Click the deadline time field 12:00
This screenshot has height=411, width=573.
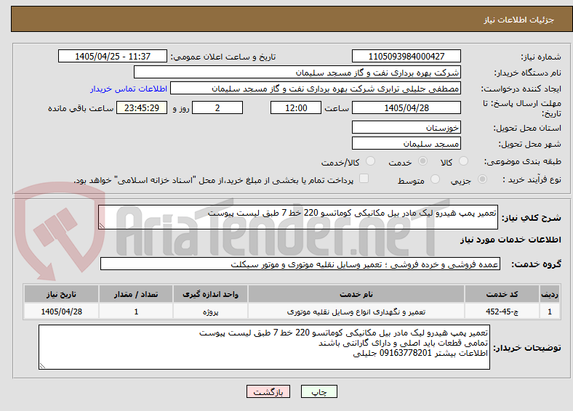point(296,107)
